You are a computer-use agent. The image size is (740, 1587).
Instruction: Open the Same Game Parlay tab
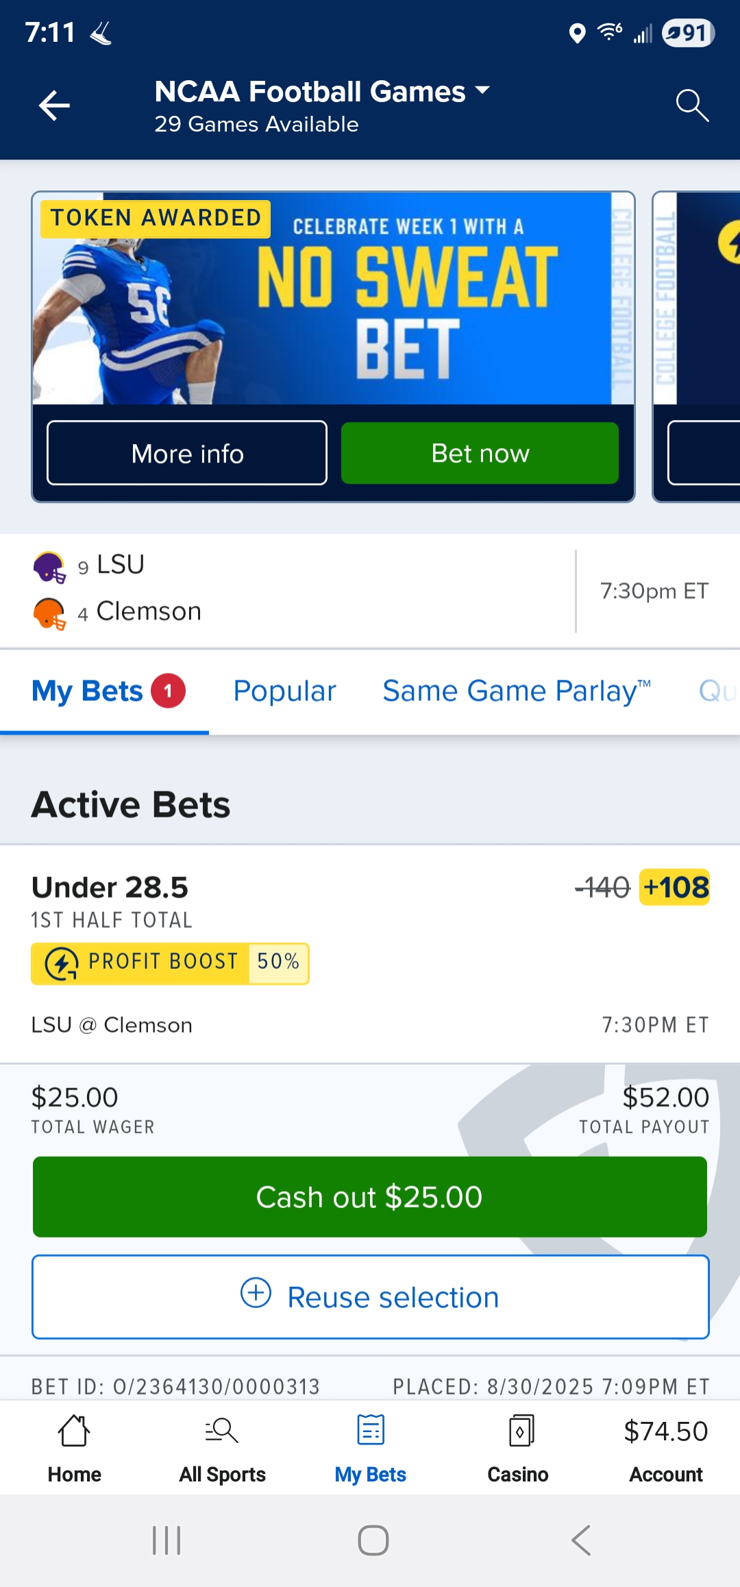tap(516, 691)
